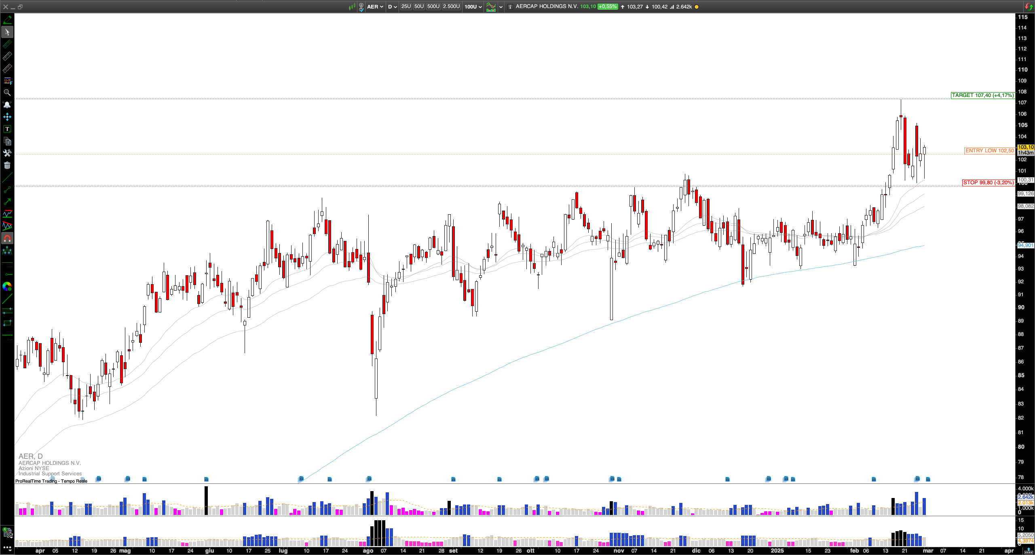Select the 2.500U history preset
The image size is (1035, 555).
click(x=451, y=6)
